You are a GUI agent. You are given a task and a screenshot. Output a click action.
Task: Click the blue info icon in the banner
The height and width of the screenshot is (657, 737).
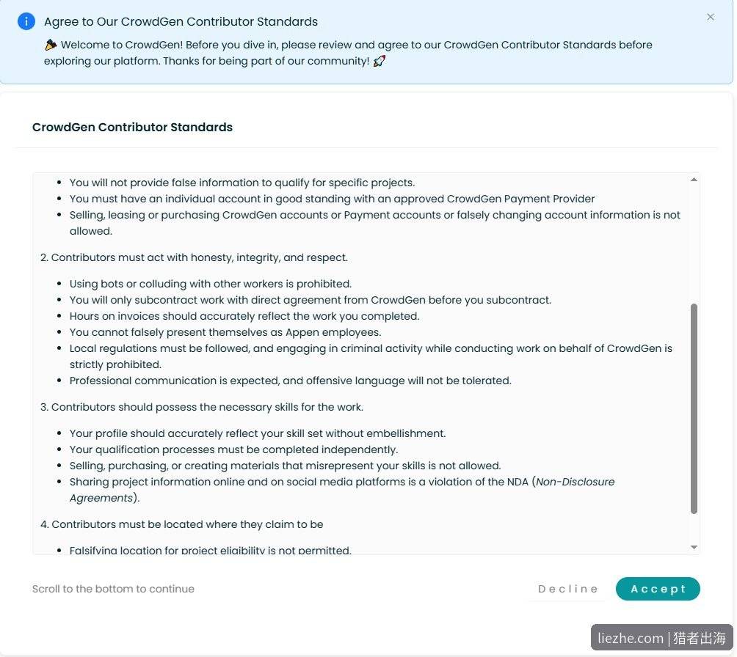coord(26,21)
